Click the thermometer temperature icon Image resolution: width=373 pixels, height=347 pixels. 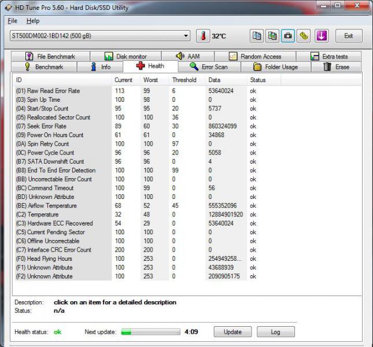tap(203, 36)
